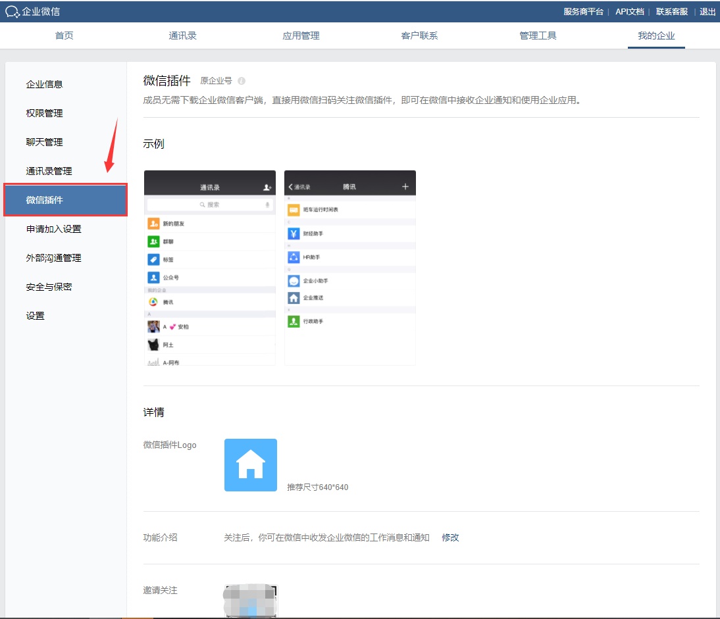
Task: Open the API文档 link
Action: tap(629, 11)
